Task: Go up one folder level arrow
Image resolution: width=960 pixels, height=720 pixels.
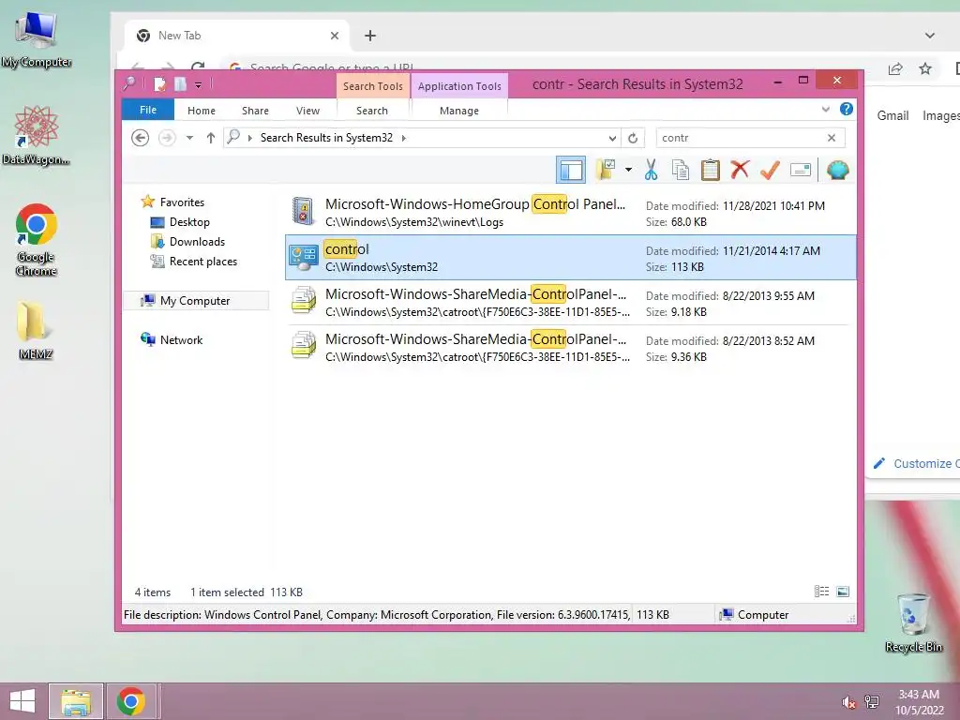Action: pos(211,138)
